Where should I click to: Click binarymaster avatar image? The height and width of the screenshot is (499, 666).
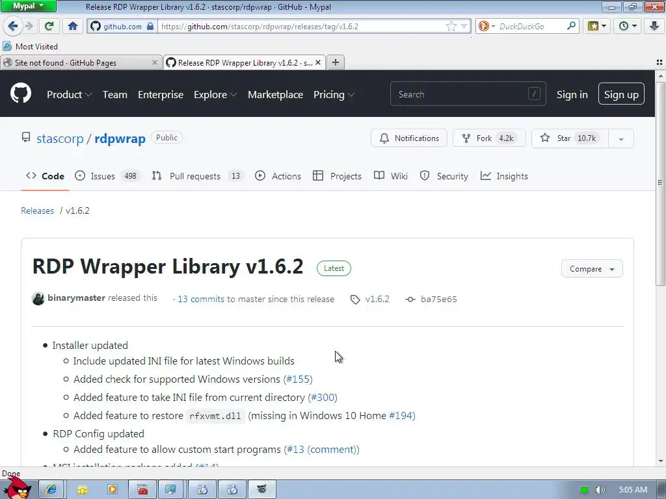(38, 299)
